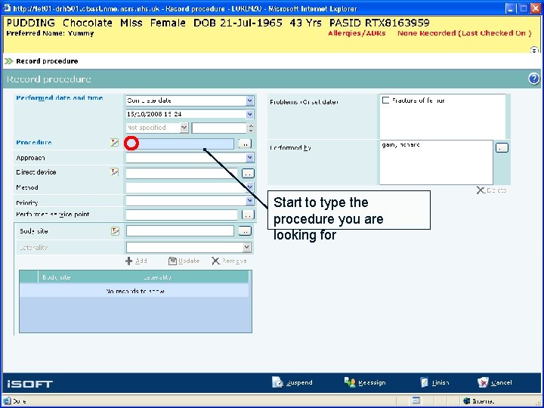Click the Procedure text input field
This screenshot has width=544, height=408.
tap(180, 144)
